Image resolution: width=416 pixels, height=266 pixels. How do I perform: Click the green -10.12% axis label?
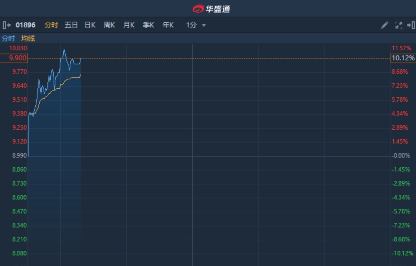tap(402, 253)
